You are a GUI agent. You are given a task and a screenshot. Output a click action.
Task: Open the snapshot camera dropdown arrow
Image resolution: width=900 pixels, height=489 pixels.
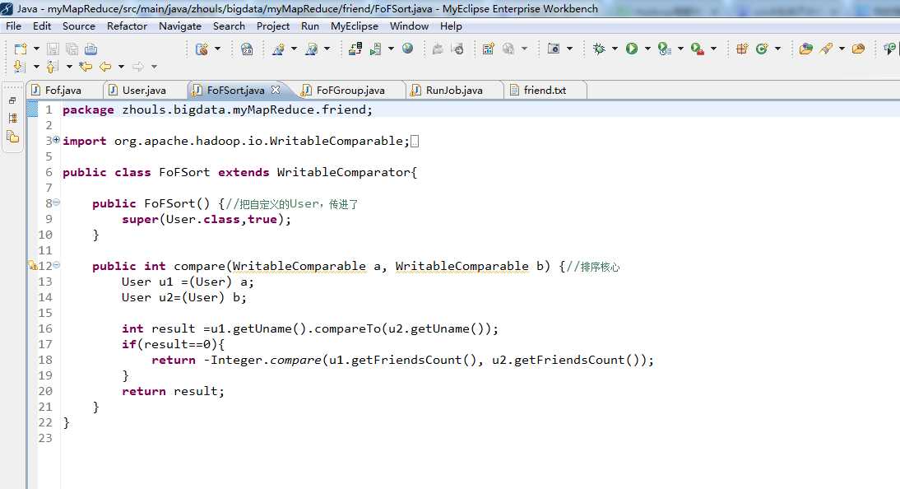click(x=569, y=49)
